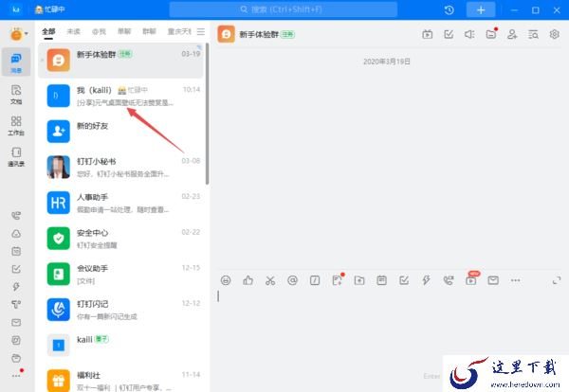Click the send file folder icon in input toolbar

click(x=359, y=280)
